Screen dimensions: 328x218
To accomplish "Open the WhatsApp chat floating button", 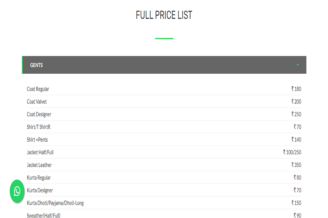I will [x=17, y=191].
